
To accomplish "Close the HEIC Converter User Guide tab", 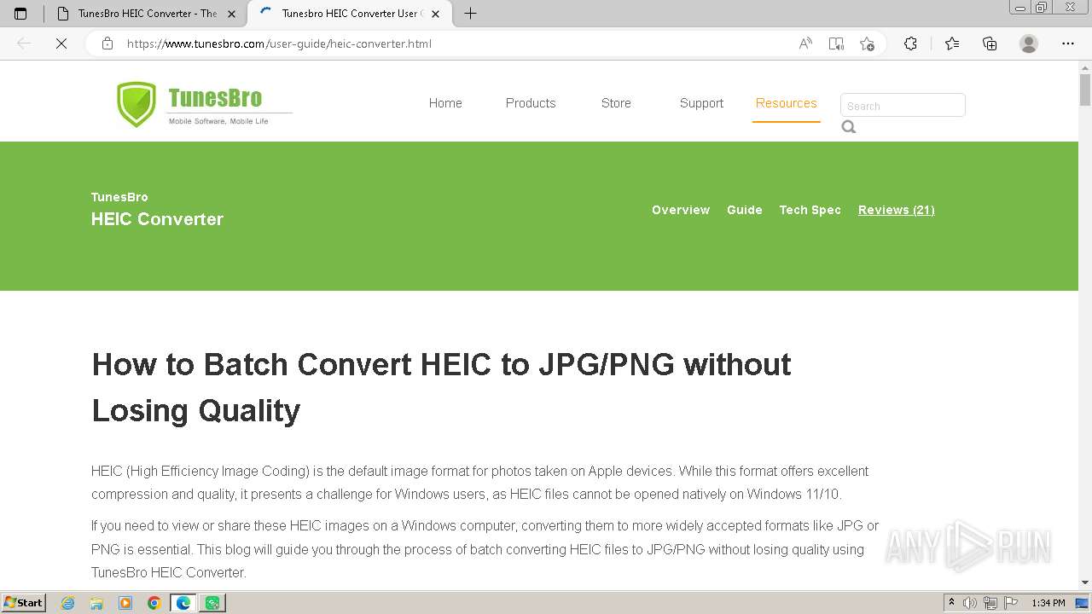I will click(x=436, y=14).
